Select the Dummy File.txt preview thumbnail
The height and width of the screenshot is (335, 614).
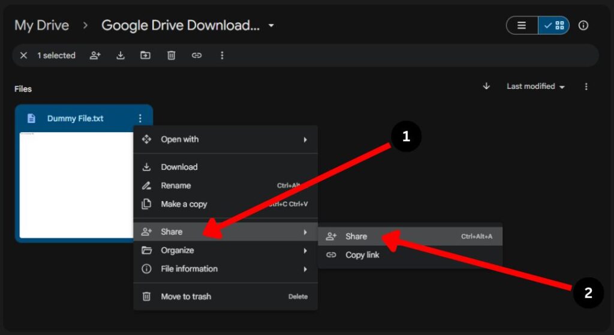[x=76, y=185]
